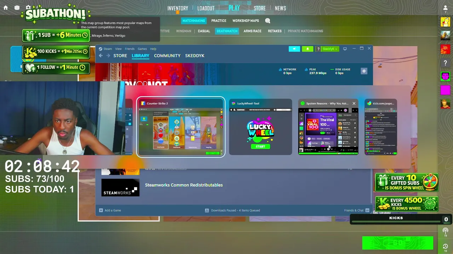Open CS2 INVENTORY tab
The width and height of the screenshot is (453, 254).
tap(178, 8)
